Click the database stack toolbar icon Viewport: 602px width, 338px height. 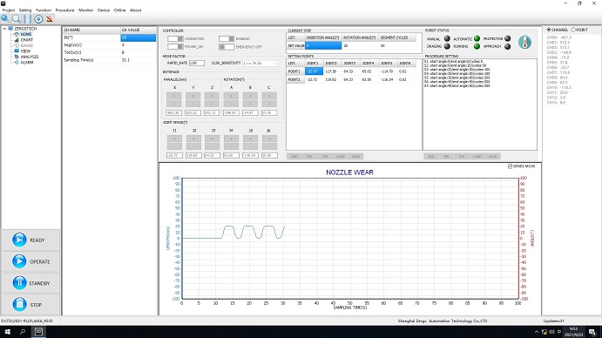(x=27, y=19)
